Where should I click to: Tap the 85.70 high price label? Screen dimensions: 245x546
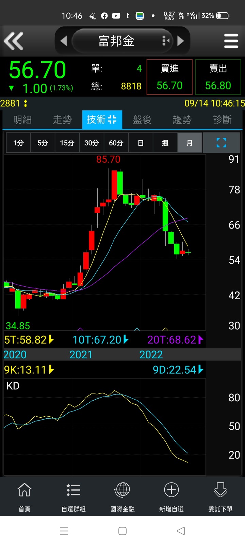click(x=108, y=159)
